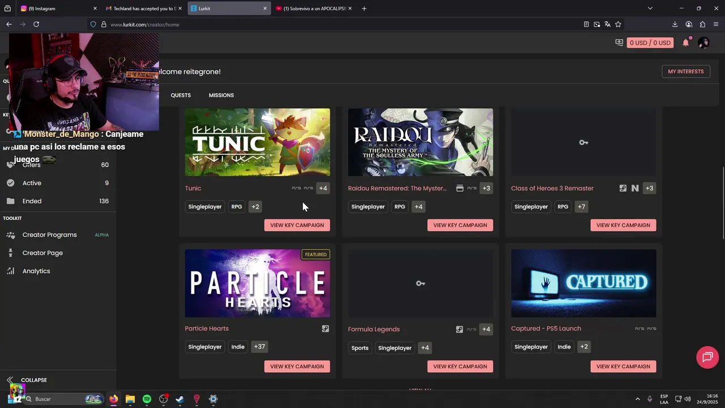Click the Windows taskbar Buscar search box
Image resolution: width=725 pixels, height=408 pixels.
[x=62, y=399]
